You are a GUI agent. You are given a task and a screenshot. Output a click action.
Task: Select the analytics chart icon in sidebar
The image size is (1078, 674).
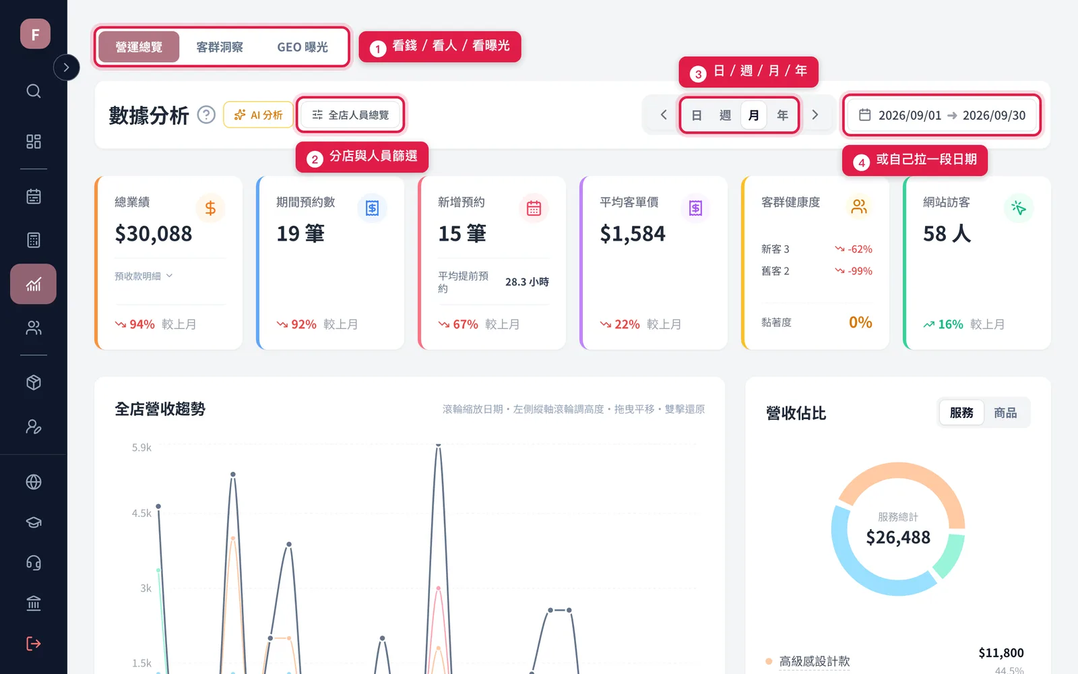(x=33, y=284)
